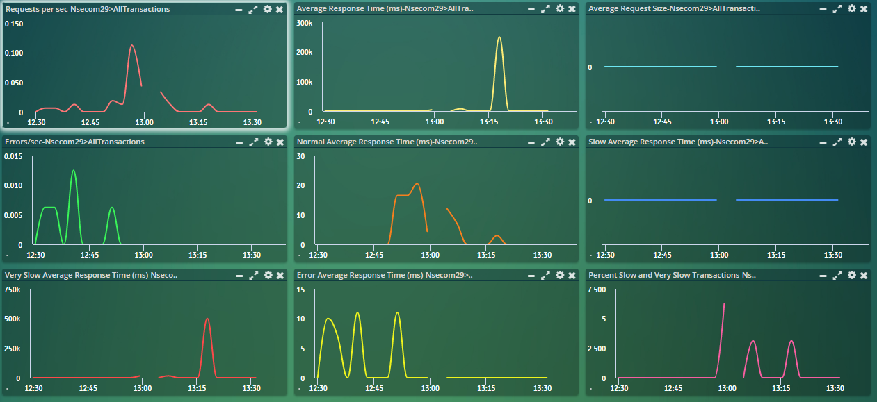Click the red spike in Very Slow Response chart
877x402 pixels.
tap(207, 320)
